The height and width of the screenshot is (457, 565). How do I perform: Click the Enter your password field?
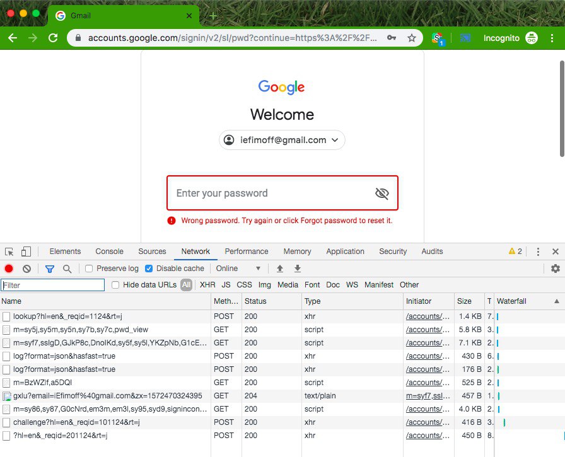point(282,193)
